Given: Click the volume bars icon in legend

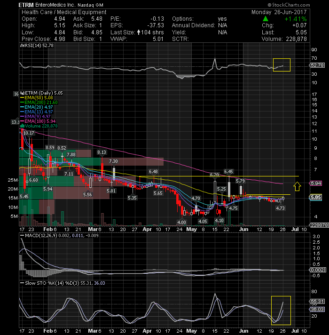Looking at the screenshot, I should pyautogui.click(x=22, y=126).
